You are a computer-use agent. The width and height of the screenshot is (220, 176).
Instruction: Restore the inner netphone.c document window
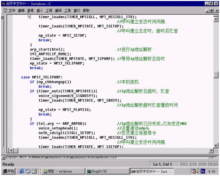click(x=211, y=11)
